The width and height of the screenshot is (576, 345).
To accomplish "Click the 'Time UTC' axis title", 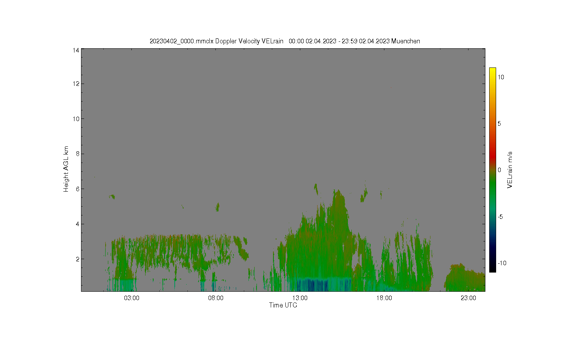I will (x=283, y=305).
